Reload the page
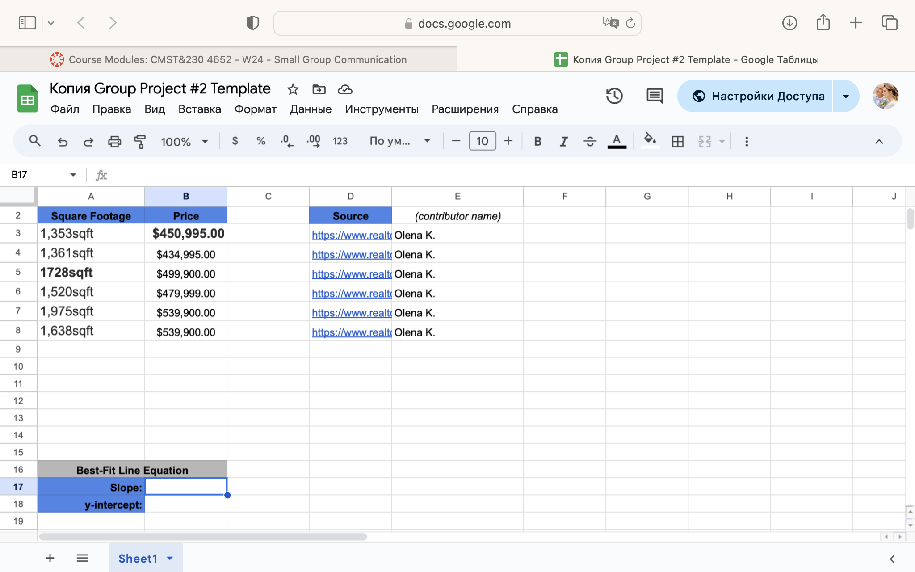 point(630,23)
